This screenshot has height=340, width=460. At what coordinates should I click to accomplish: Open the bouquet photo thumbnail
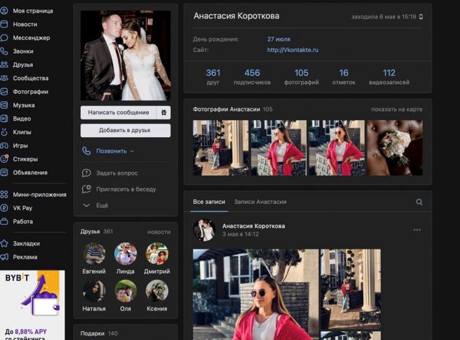click(x=395, y=148)
